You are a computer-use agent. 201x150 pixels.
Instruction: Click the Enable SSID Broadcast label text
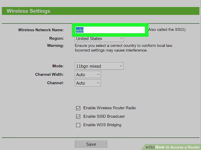[x=104, y=116]
